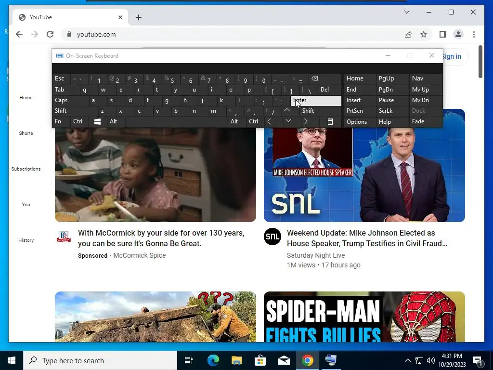The image size is (493, 370).
Task: Click the Enter key on the On-Screen Keyboard
Action: pos(316,100)
